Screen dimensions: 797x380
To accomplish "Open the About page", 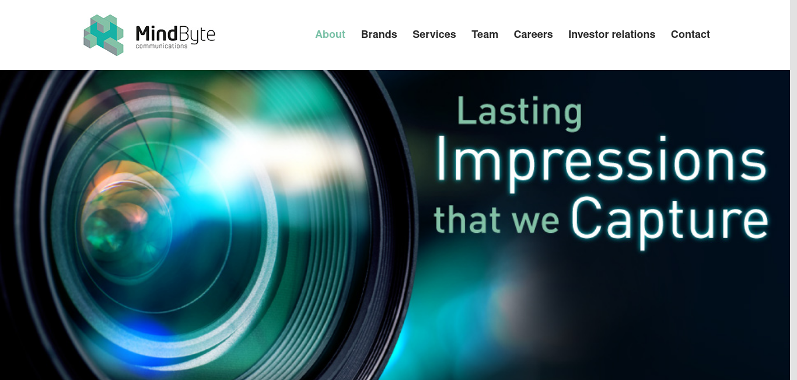I will 330,34.
